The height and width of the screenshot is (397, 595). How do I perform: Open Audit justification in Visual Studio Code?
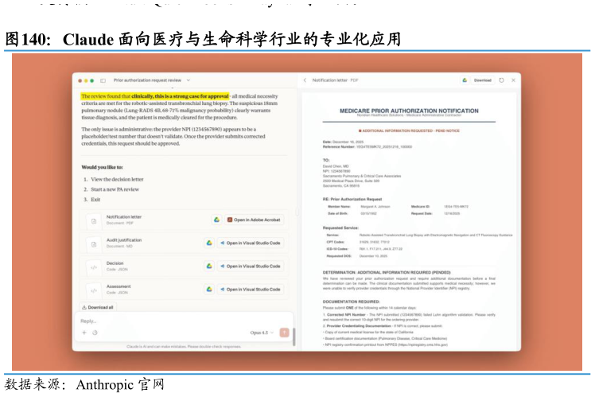coord(251,243)
